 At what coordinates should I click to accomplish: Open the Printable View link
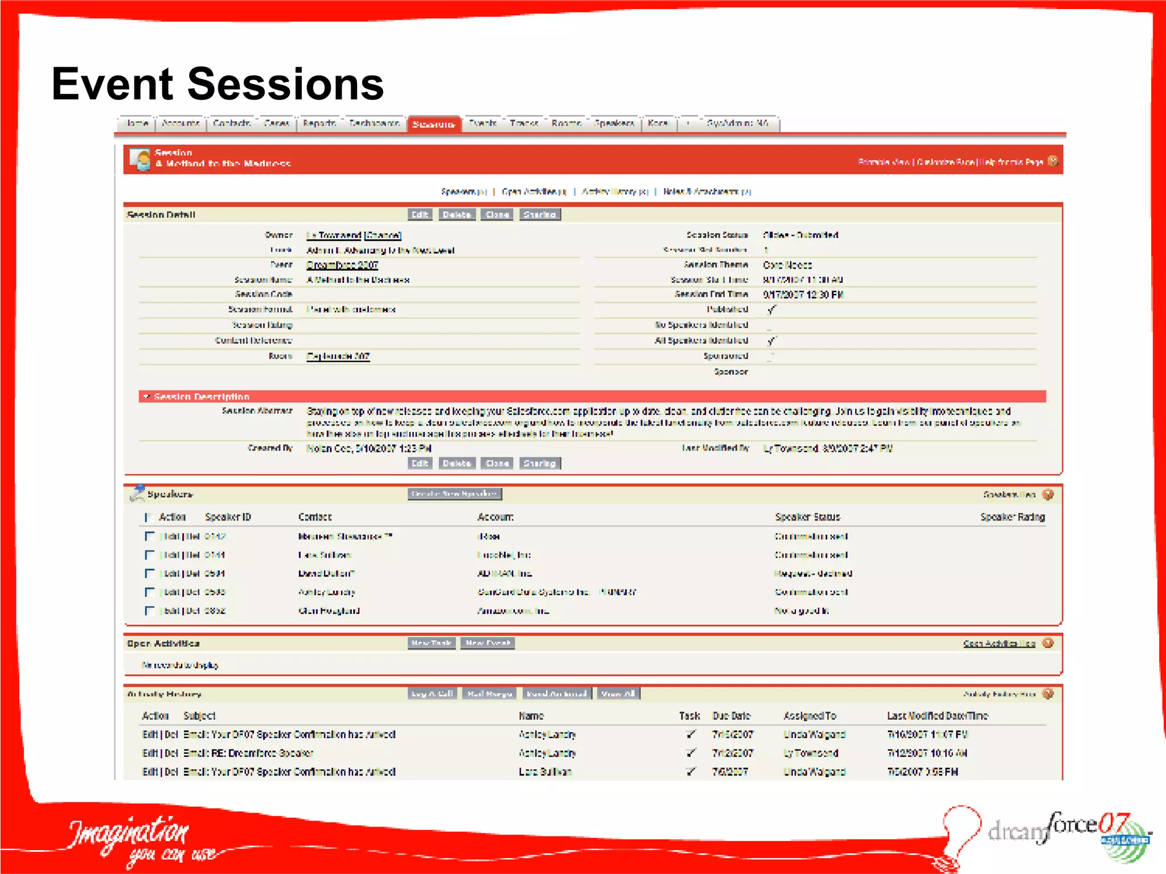tap(884, 162)
